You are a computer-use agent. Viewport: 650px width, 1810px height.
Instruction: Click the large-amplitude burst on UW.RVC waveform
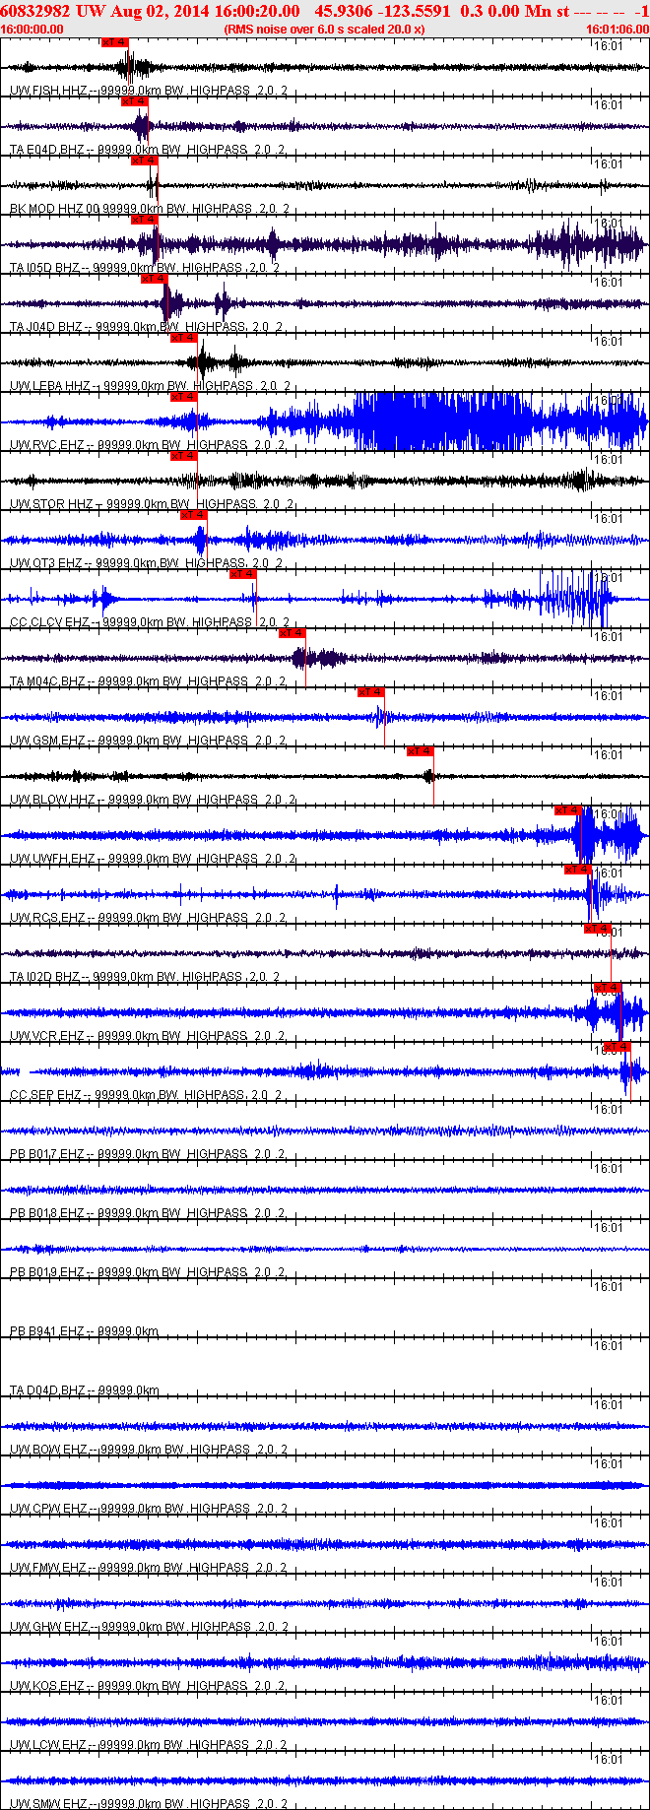433,421
